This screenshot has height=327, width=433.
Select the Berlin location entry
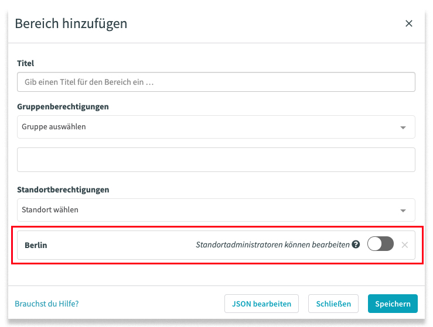pos(36,245)
